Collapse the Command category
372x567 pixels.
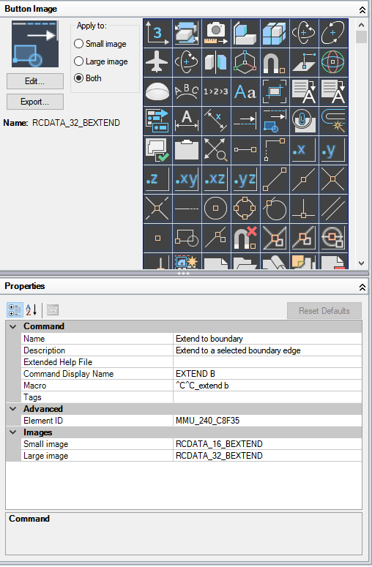click(13, 326)
